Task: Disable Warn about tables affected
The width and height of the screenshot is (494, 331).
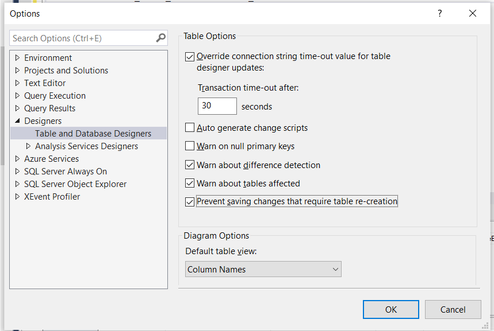Action: [x=190, y=183]
